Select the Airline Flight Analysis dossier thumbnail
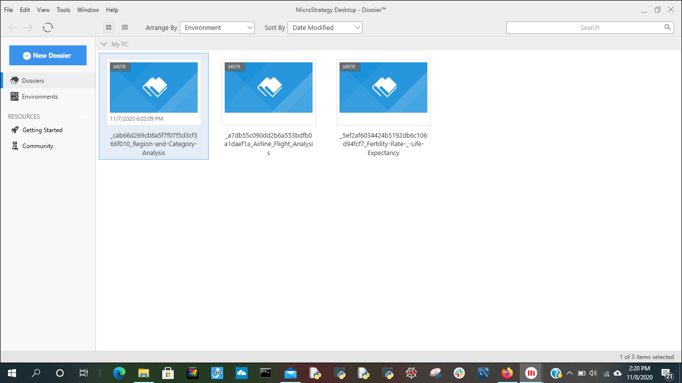The height and width of the screenshot is (383, 682). tap(269, 88)
